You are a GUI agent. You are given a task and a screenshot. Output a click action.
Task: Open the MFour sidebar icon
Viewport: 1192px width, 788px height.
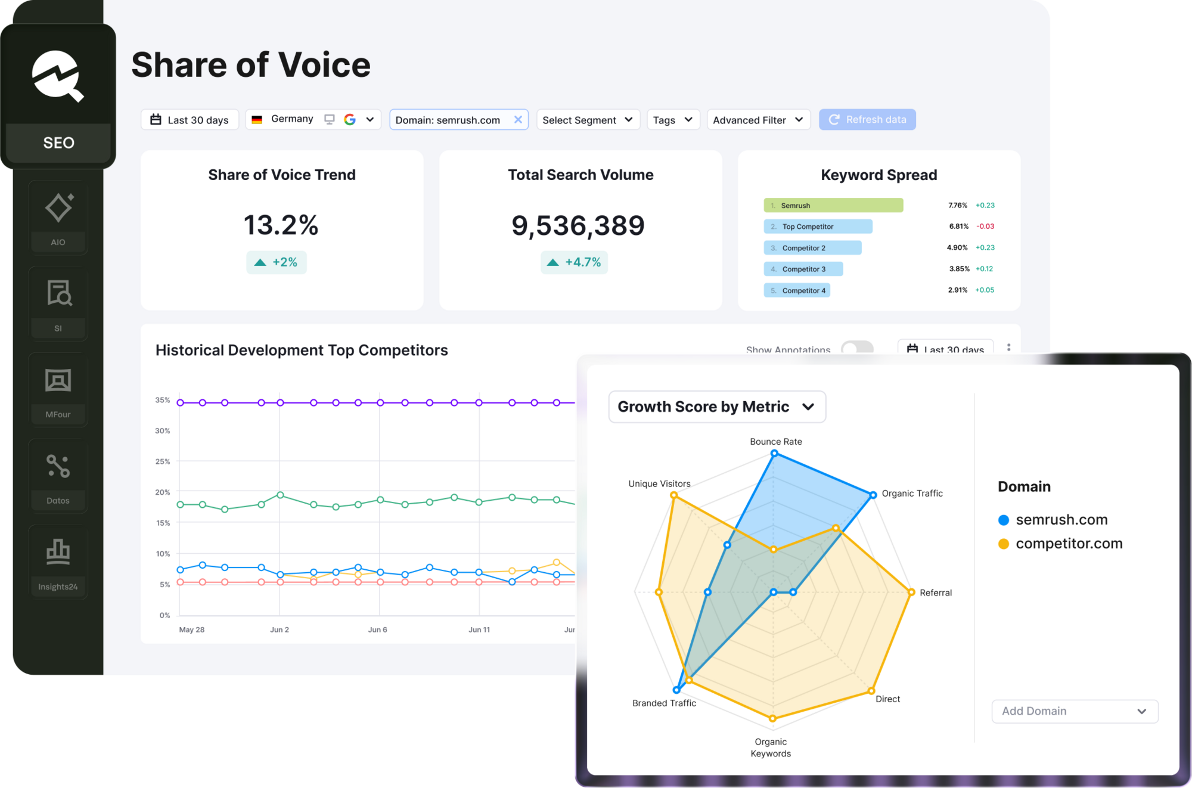click(x=58, y=380)
